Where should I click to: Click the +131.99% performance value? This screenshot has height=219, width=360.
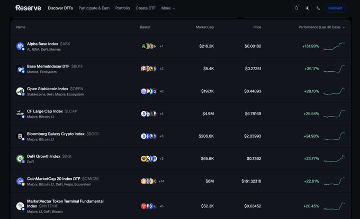point(311,46)
